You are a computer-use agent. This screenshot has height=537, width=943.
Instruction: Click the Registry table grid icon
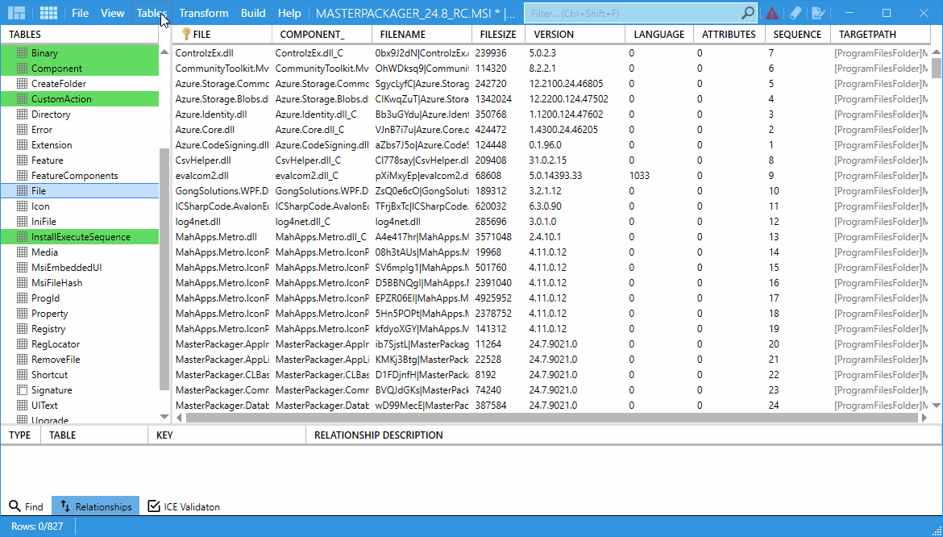coord(23,329)
